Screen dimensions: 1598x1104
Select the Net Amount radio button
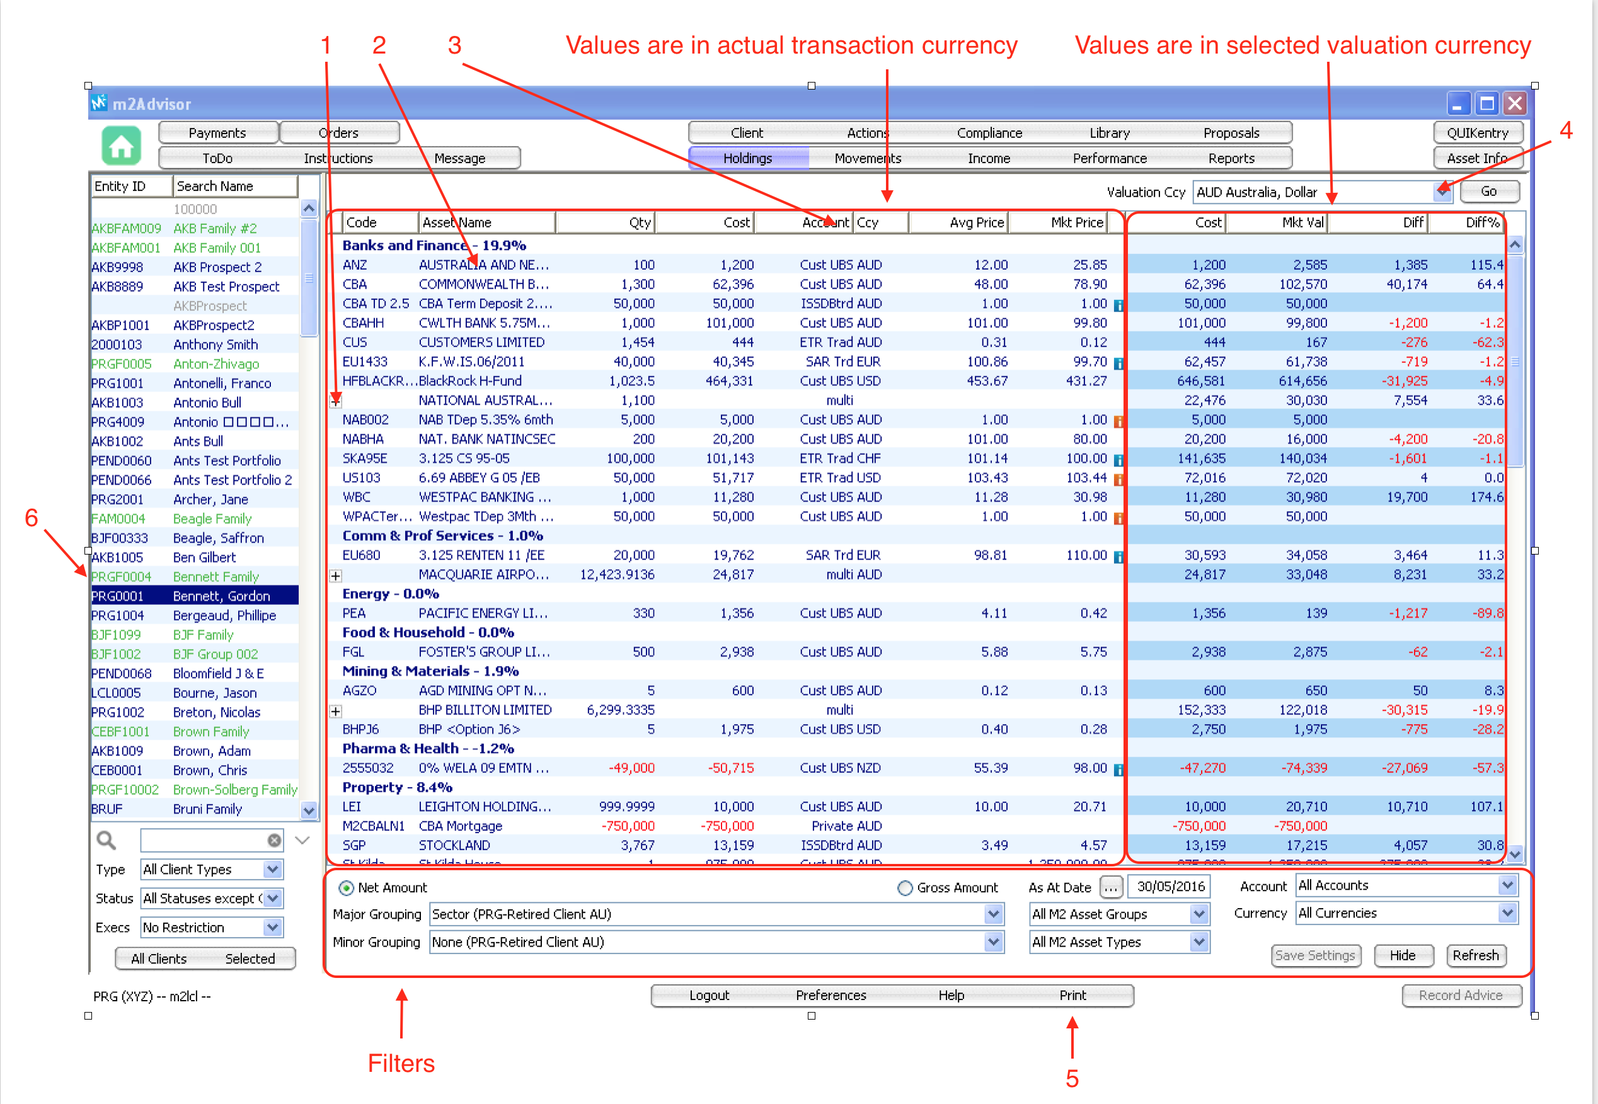[346, 887]
